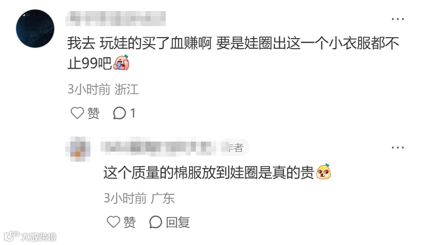This screenshot has width=430, height=245.
Task: Click the crying emoji after 止99吧
Action: 121,62
